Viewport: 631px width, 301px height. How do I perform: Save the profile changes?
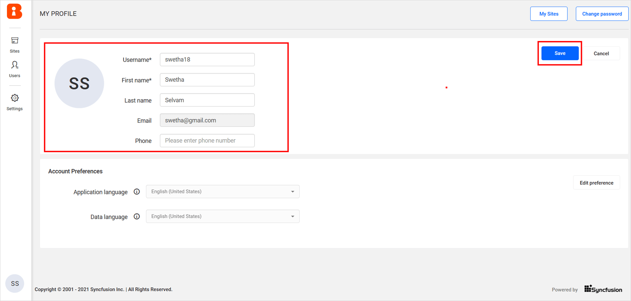coord(560,53)
